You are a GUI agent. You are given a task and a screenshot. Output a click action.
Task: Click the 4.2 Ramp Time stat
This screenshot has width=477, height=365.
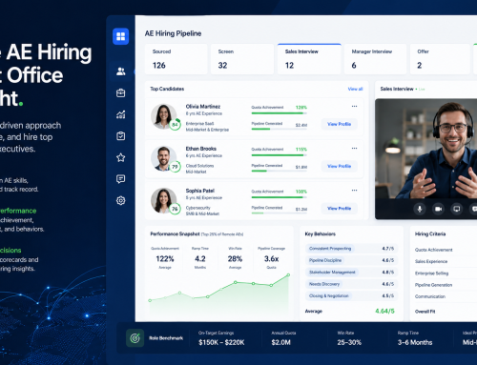200,258
